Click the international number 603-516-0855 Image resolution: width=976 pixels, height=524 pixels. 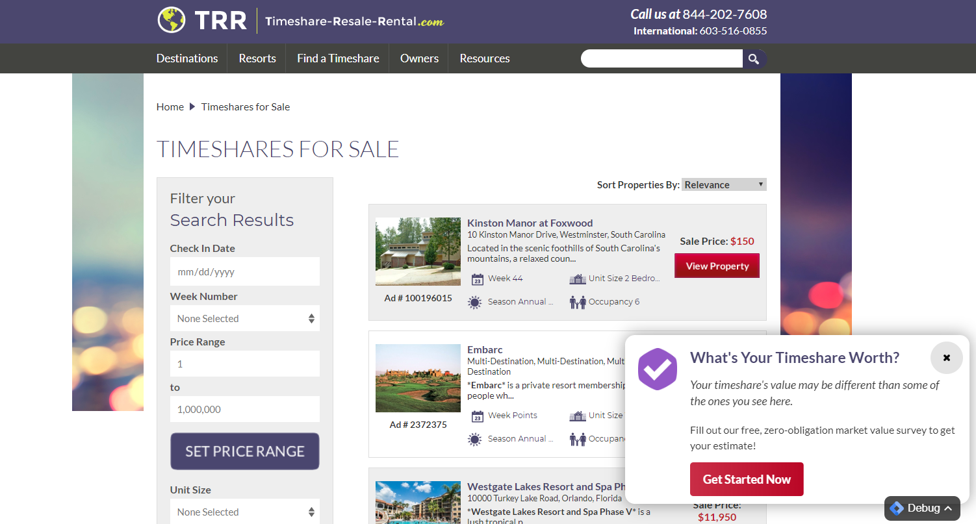(x=733, y=31)
